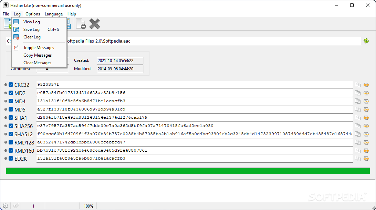Uncheck the MD4 checkbox
The image size is (376, 210).
coord(11,101)
